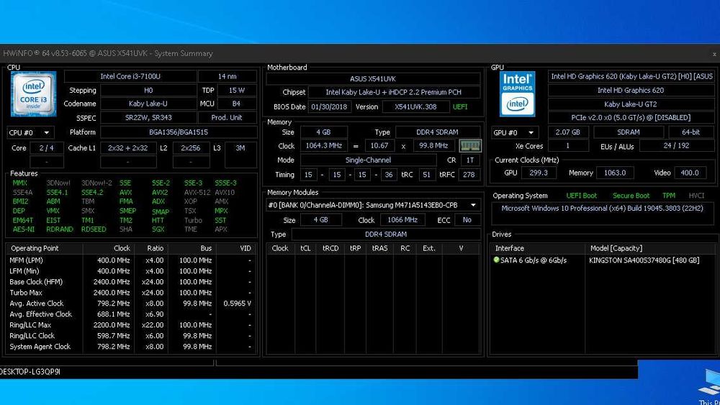
Task: Click the Kaby Lake-U codename field
Action: 148,104
